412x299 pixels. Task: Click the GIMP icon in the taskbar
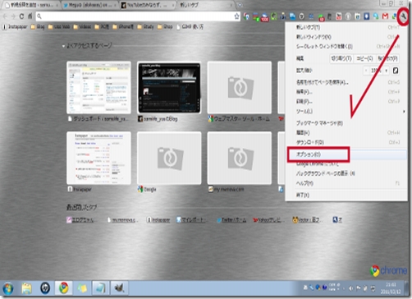pyautogui.click(x=119, y=288)
